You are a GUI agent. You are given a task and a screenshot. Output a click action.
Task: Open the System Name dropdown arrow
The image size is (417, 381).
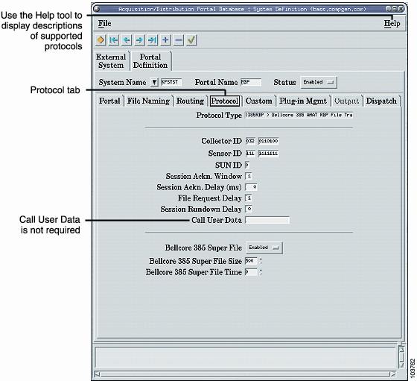pos(154,82)
